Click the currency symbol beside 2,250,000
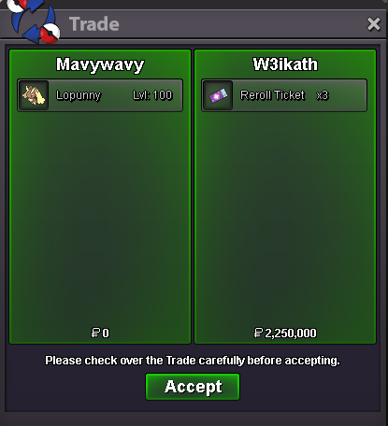The height and width of the screenshot is (426, 388). click(258, 333)
